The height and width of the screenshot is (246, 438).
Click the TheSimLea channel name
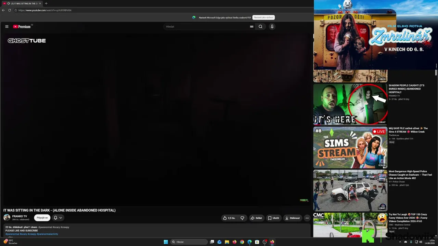[x=394, y=135]
